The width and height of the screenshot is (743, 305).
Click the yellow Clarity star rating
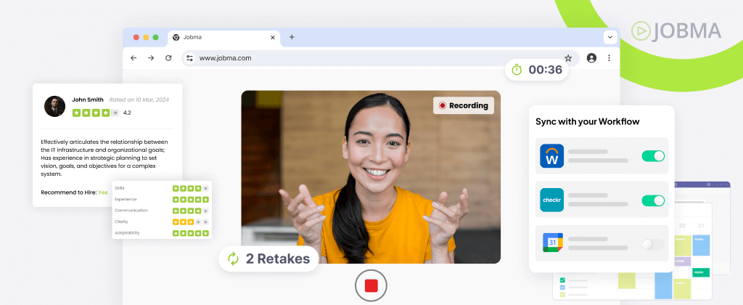click(x=191, y=221)
